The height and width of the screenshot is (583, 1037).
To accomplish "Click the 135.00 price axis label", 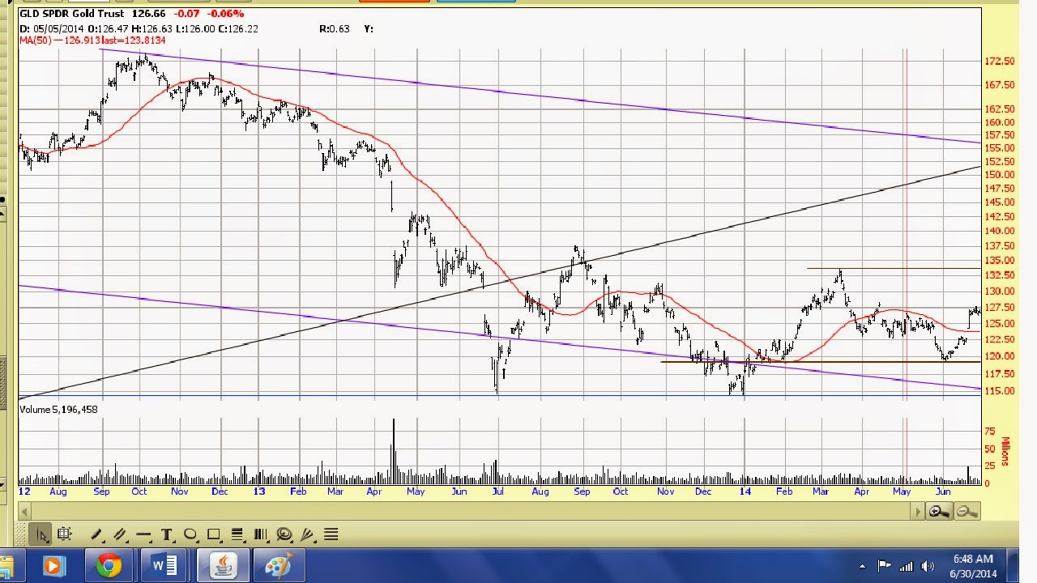I will point(999,261).
